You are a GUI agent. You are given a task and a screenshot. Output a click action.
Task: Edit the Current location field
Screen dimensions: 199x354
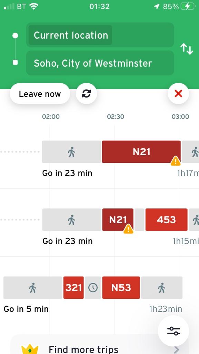[100, 35]
